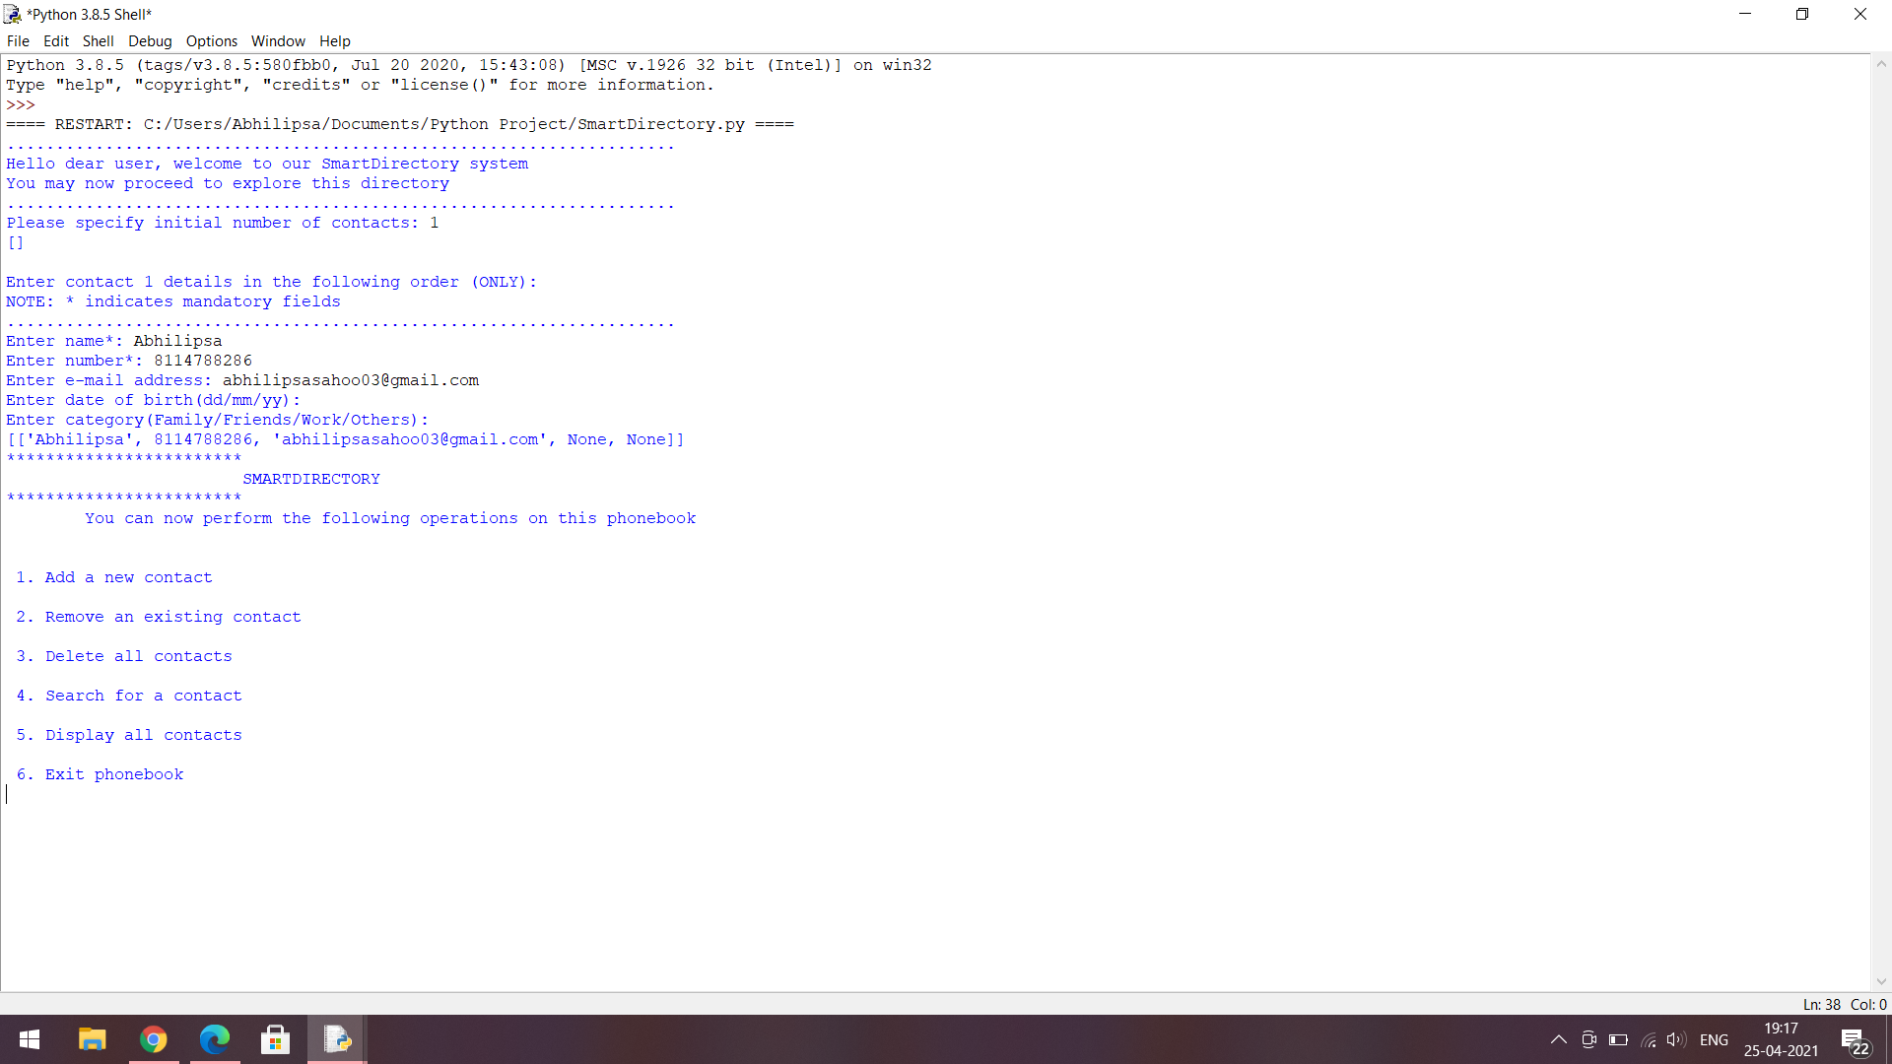Open the Shell menu
This screenshot has width=1892, height=1064.
(x=98, y=41)
